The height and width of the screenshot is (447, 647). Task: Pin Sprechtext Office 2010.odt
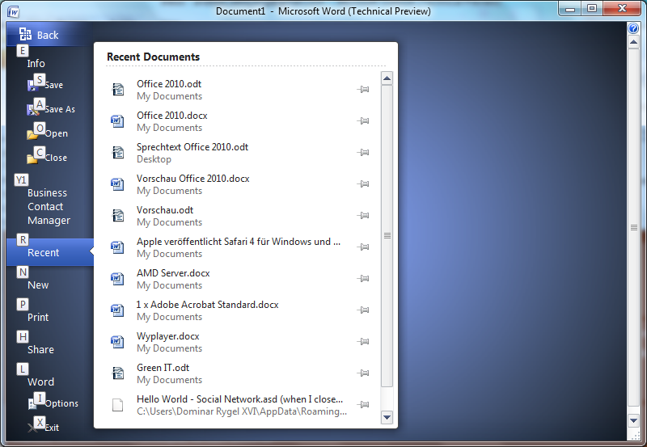(363, 152)
